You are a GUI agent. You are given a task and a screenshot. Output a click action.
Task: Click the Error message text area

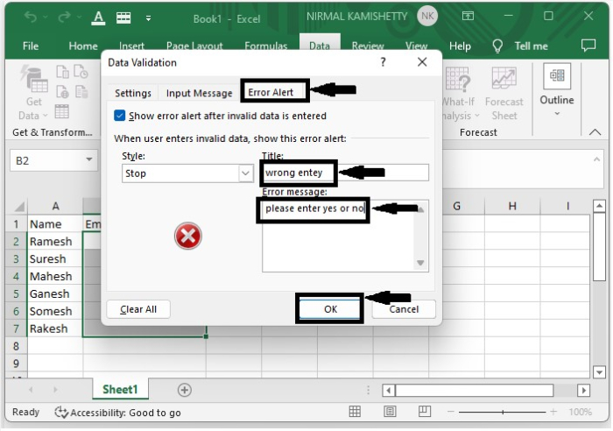coord(346,237)
